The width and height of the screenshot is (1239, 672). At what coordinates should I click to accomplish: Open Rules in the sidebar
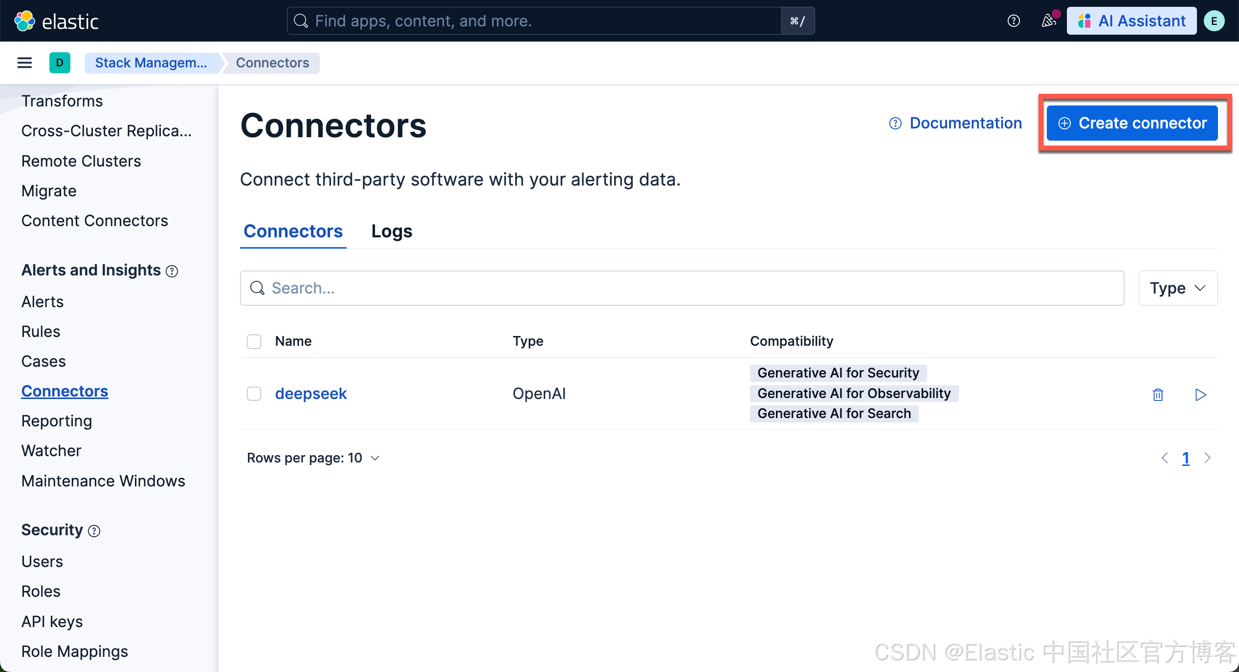coord(41,332)
